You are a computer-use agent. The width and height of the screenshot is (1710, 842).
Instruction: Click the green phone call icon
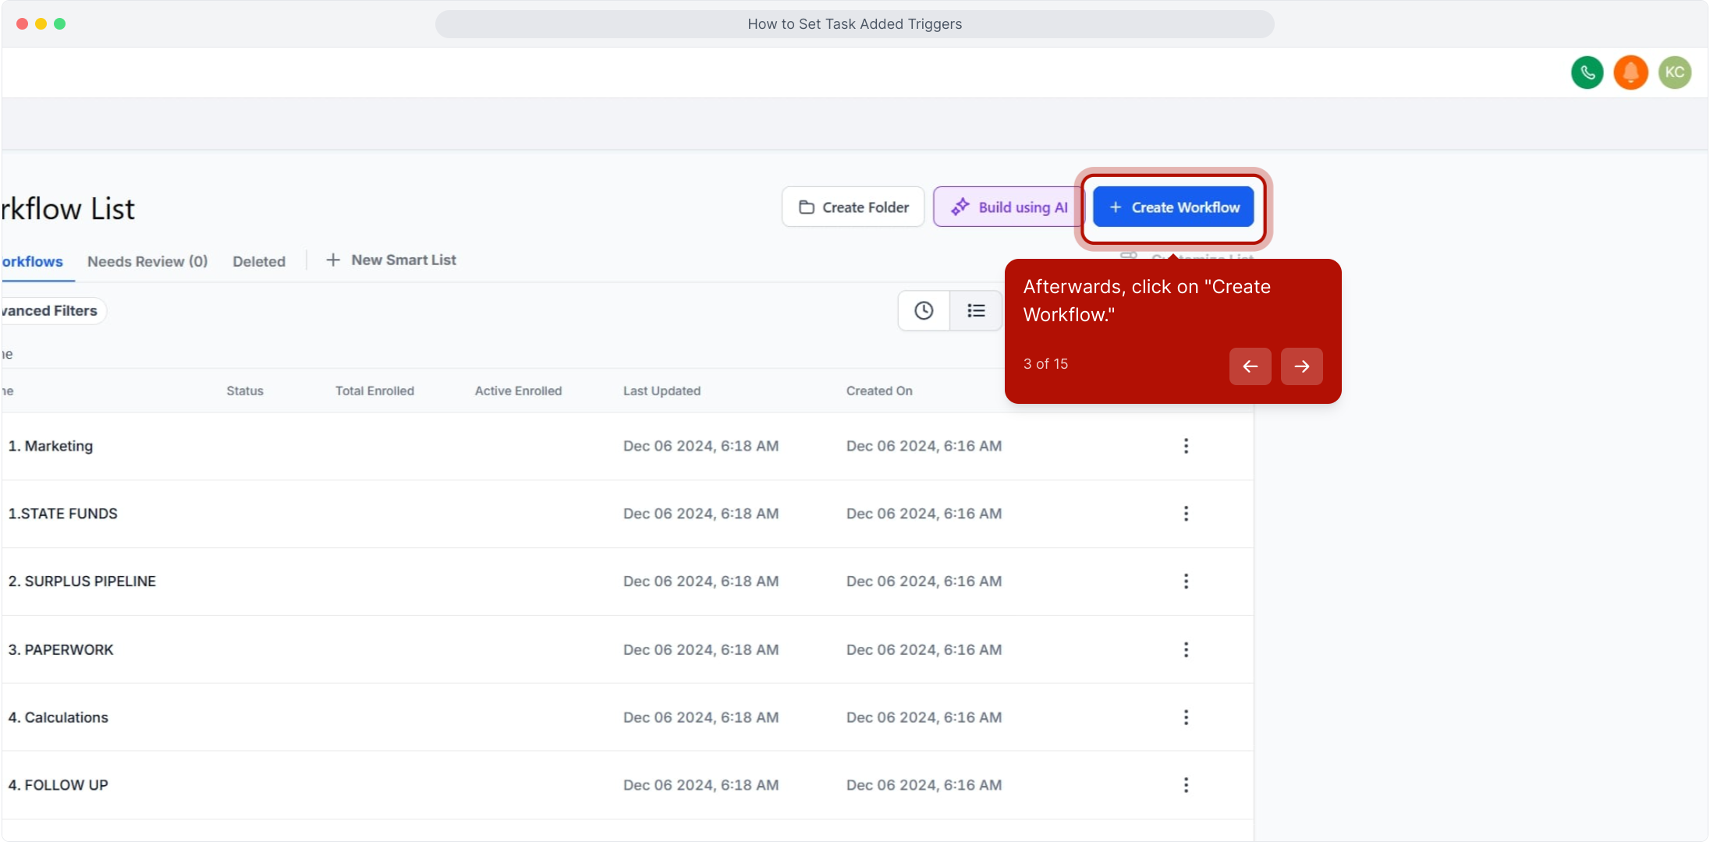click(1587, 73)
